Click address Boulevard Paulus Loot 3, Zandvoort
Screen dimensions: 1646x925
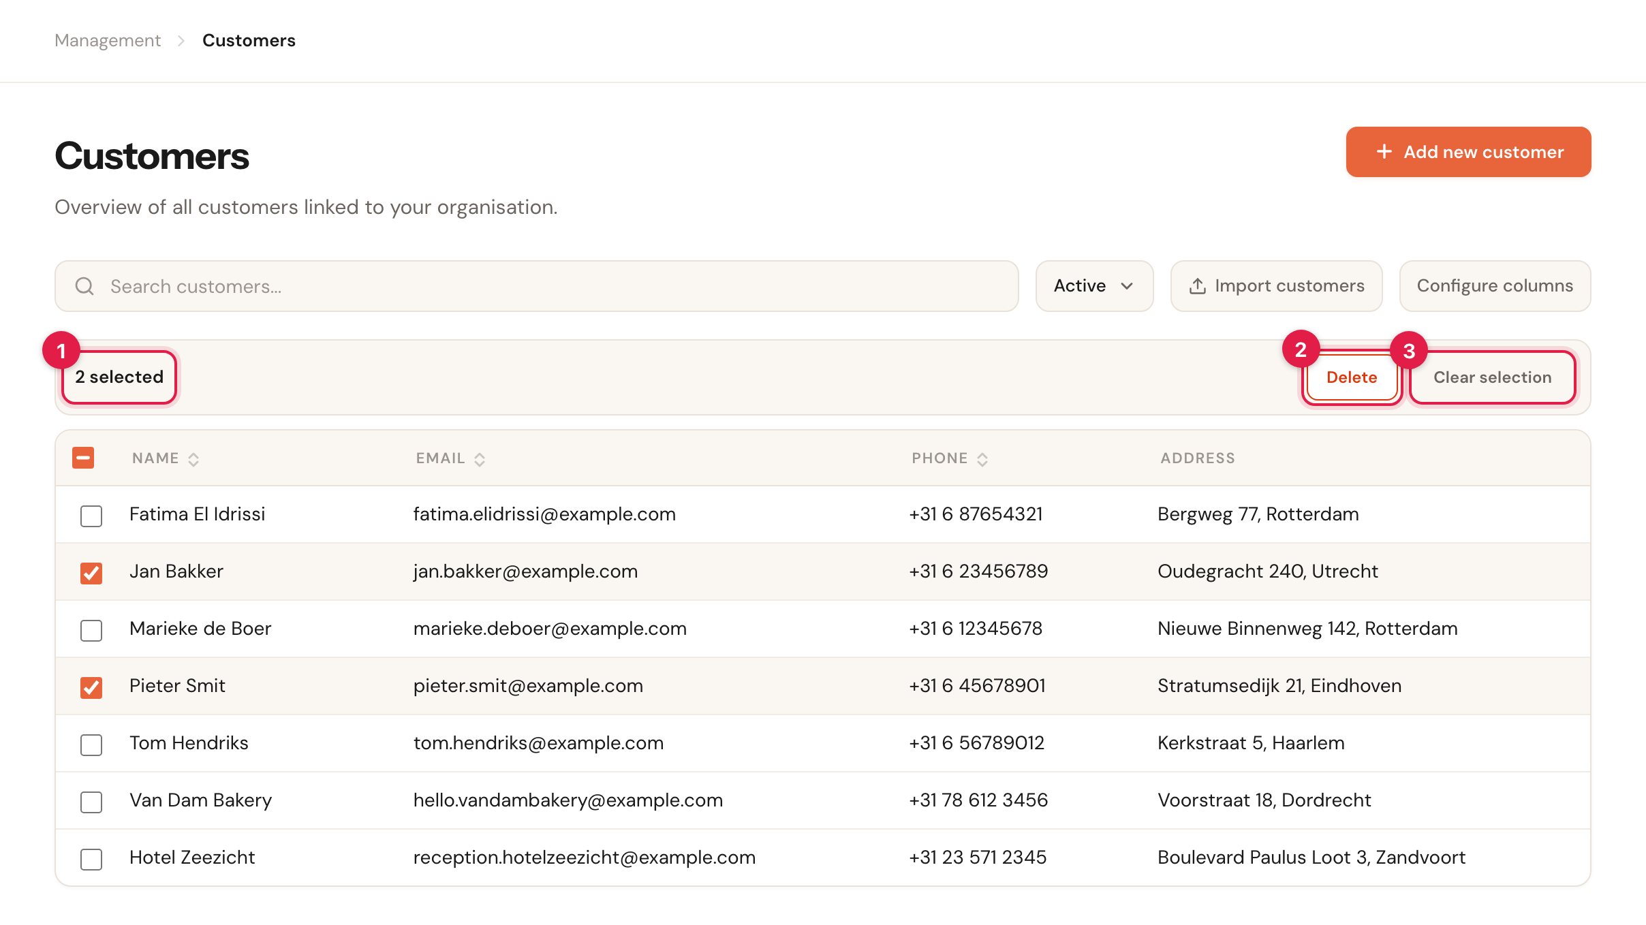[1311, 858]
